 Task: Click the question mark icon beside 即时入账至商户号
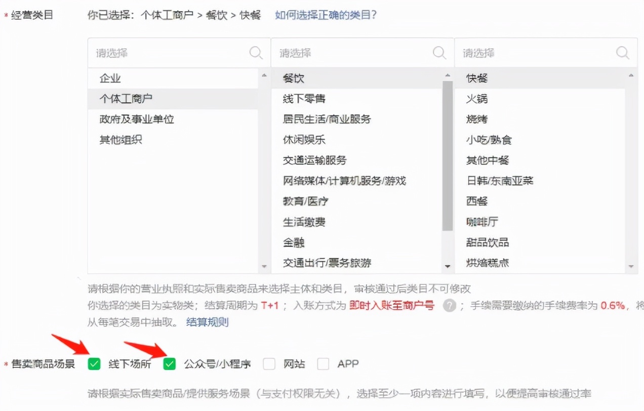click(x=451, y=306)
